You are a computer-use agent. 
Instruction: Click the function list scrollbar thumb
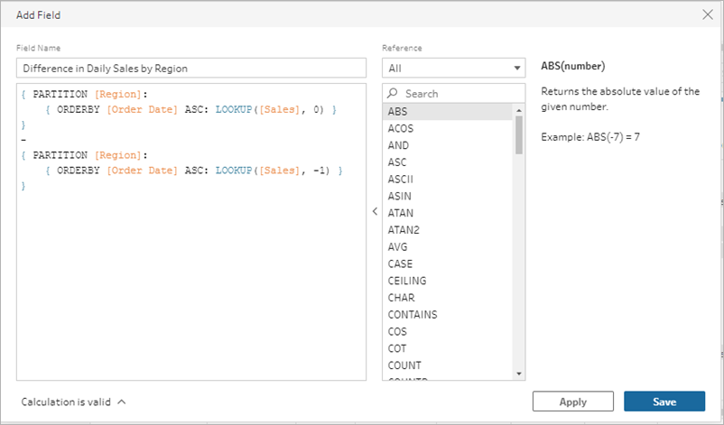click(x=519, y=135)
